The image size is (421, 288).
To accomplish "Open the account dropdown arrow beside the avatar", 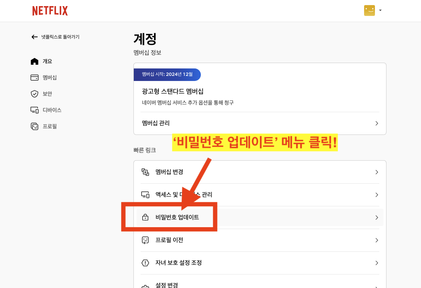I will click(380, 11).
